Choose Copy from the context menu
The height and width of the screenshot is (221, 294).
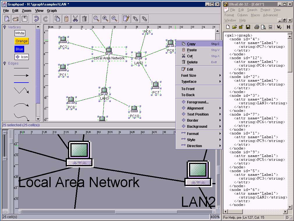click(191, 44)
